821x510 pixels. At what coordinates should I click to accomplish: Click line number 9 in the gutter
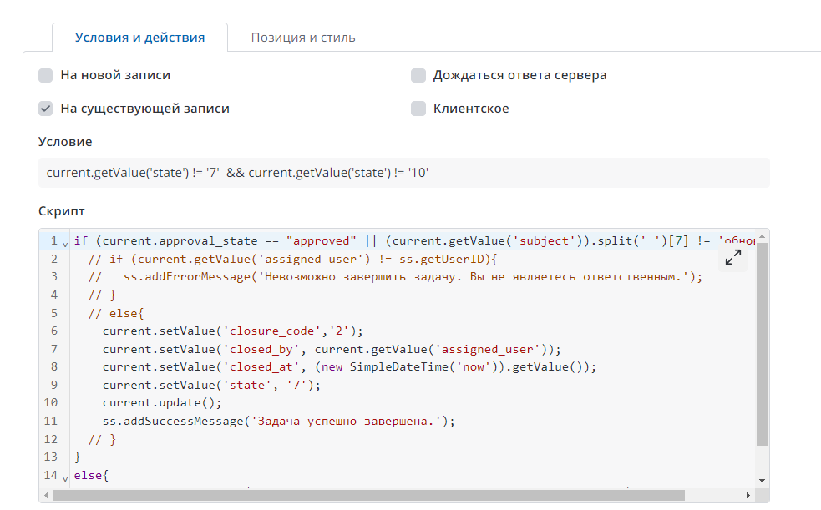[53, 385]
